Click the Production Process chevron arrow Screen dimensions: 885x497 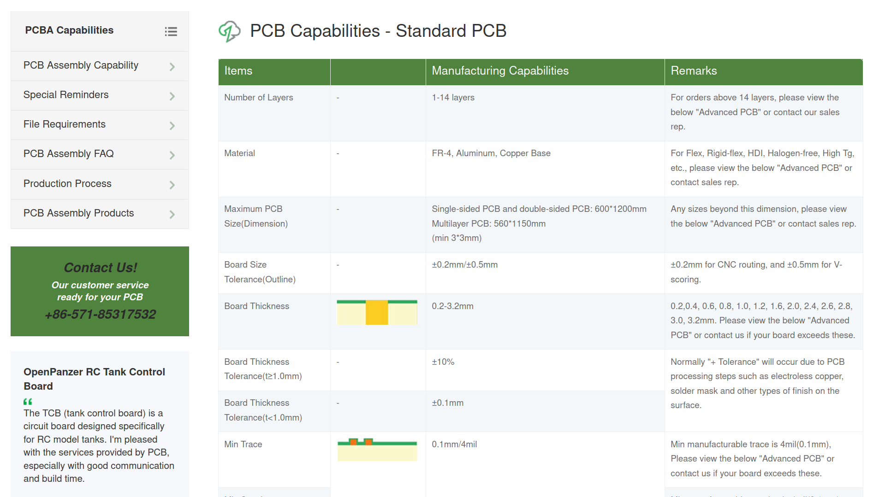click(172, 185)
